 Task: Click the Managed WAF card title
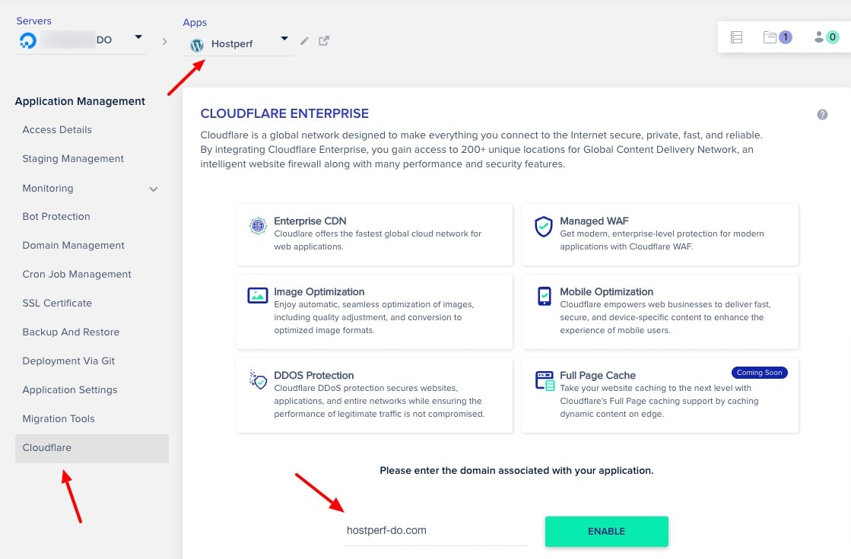[594, 221]
